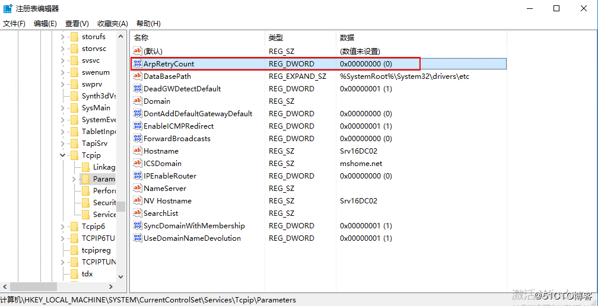Click the Hostname string value icon
598x306 pixels.
tap(137, 151)
